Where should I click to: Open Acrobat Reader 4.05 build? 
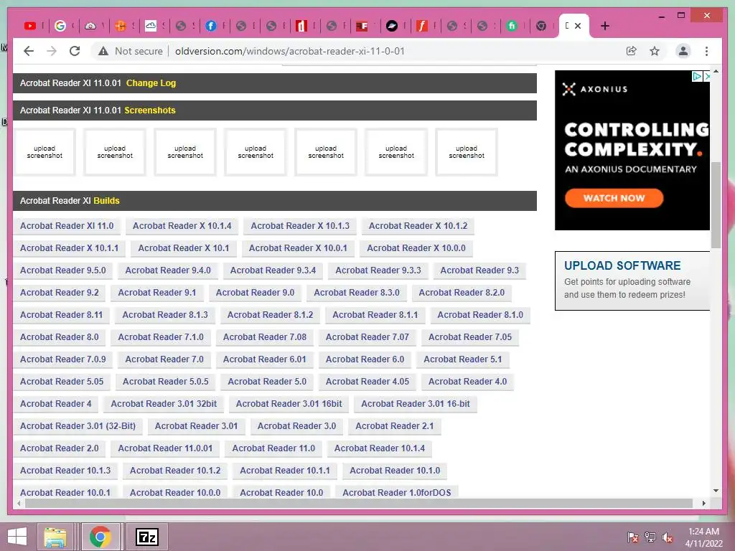click(x=367, y=382)
